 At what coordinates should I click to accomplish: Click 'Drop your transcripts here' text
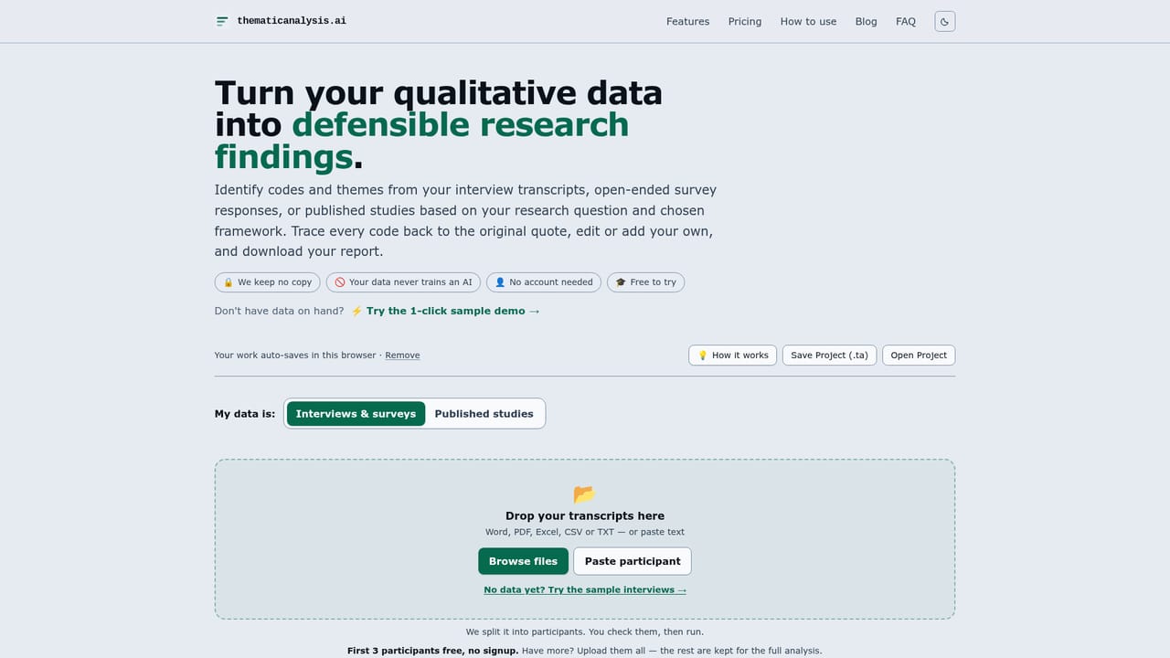coord(585,515)
